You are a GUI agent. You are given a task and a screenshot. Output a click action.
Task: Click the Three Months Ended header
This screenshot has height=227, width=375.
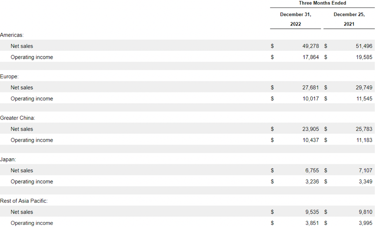point(322,3)
